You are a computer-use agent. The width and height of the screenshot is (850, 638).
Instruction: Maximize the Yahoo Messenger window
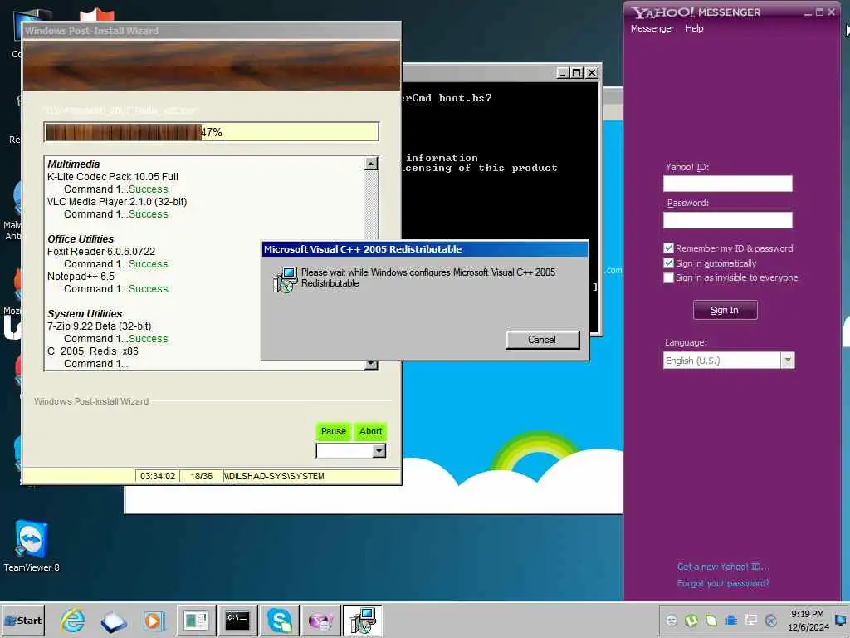pyautogui.click(x=819, y=12)
